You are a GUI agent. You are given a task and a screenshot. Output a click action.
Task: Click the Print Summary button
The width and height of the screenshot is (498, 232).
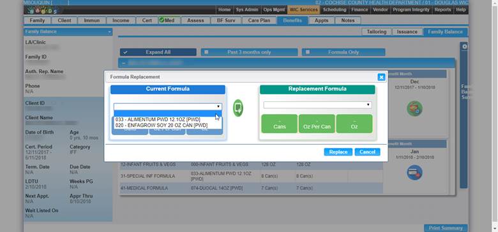point(446,228)
